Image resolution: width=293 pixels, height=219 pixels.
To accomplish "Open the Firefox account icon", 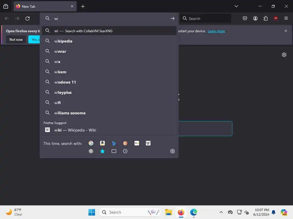I will [x=255, y=18].
